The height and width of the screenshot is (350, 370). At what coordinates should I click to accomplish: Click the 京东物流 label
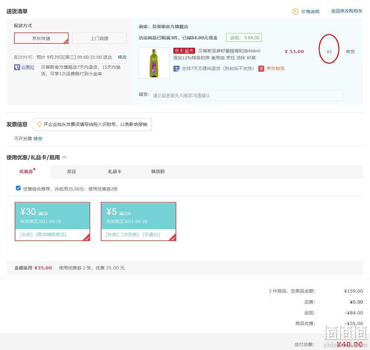point(275,68)
